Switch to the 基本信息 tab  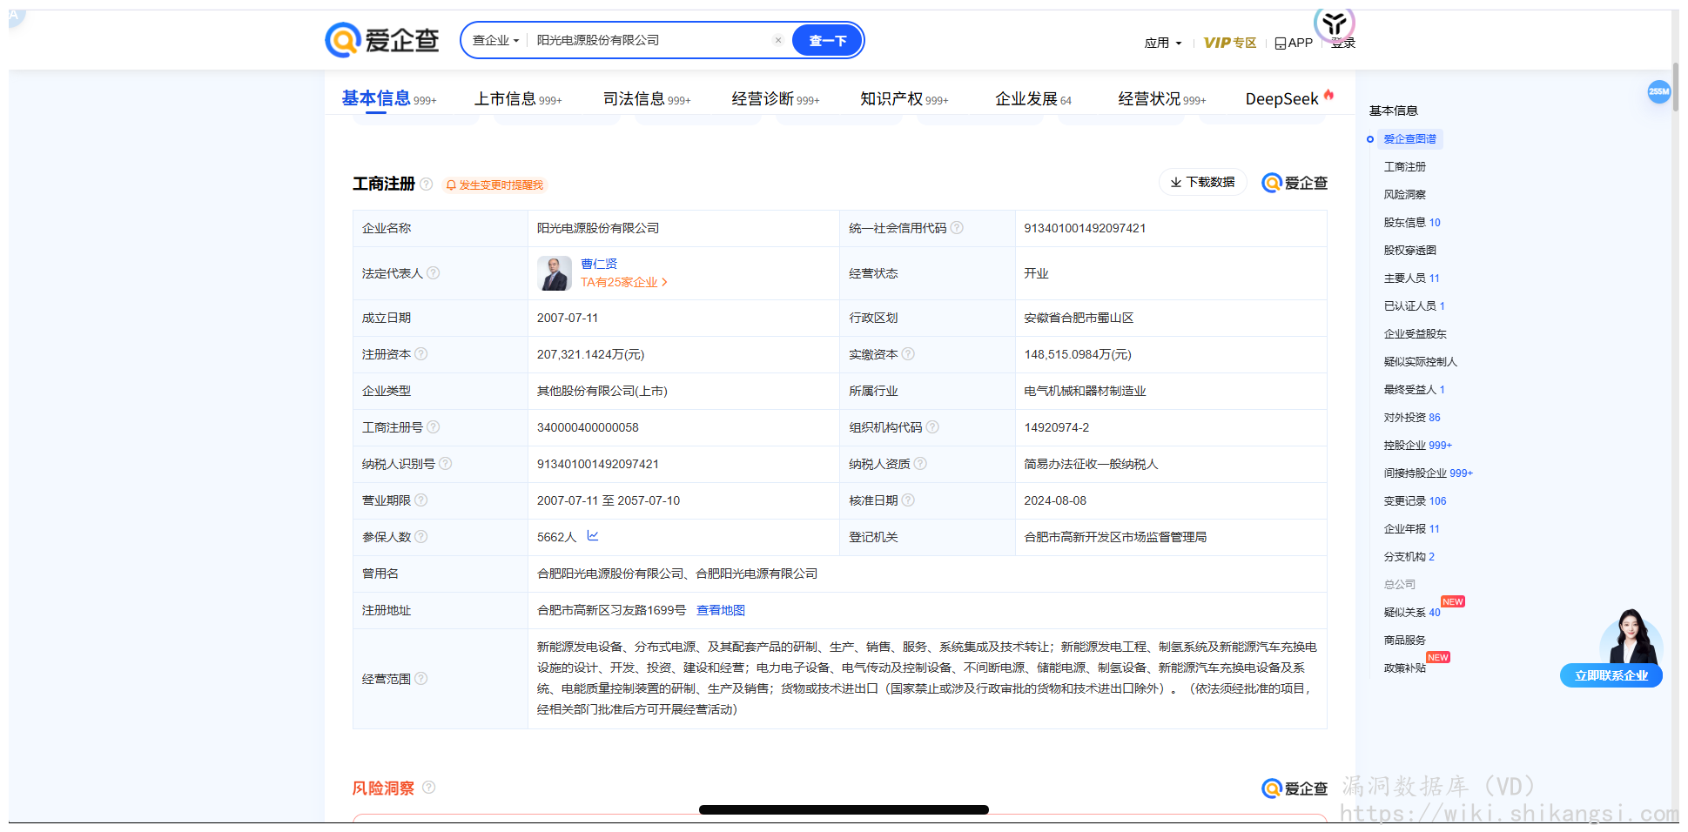(x=388, y=98)
